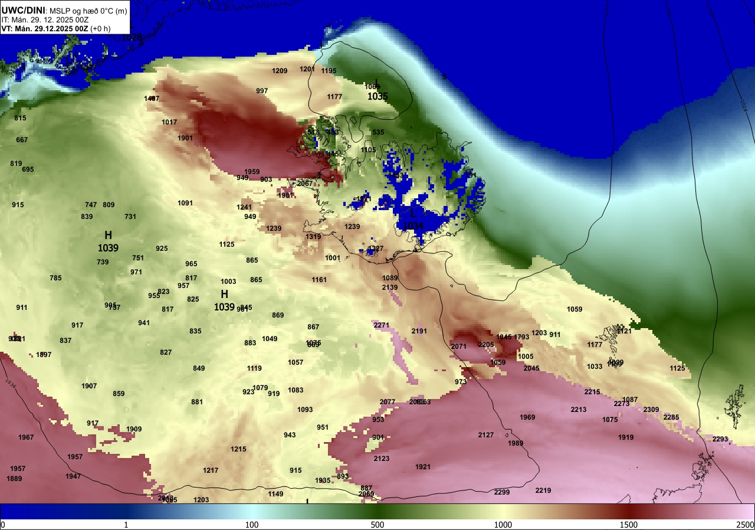This screenshot has height=530, width=755.
Task: Click the 2123 height value
Action: 382,459
